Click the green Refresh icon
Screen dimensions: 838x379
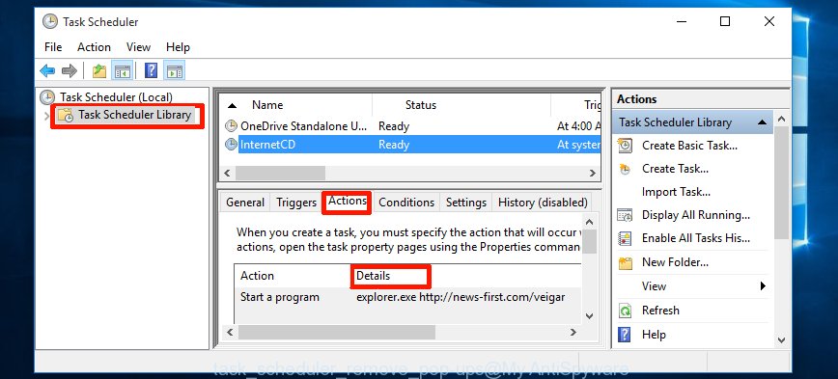(x=625, y=311)
